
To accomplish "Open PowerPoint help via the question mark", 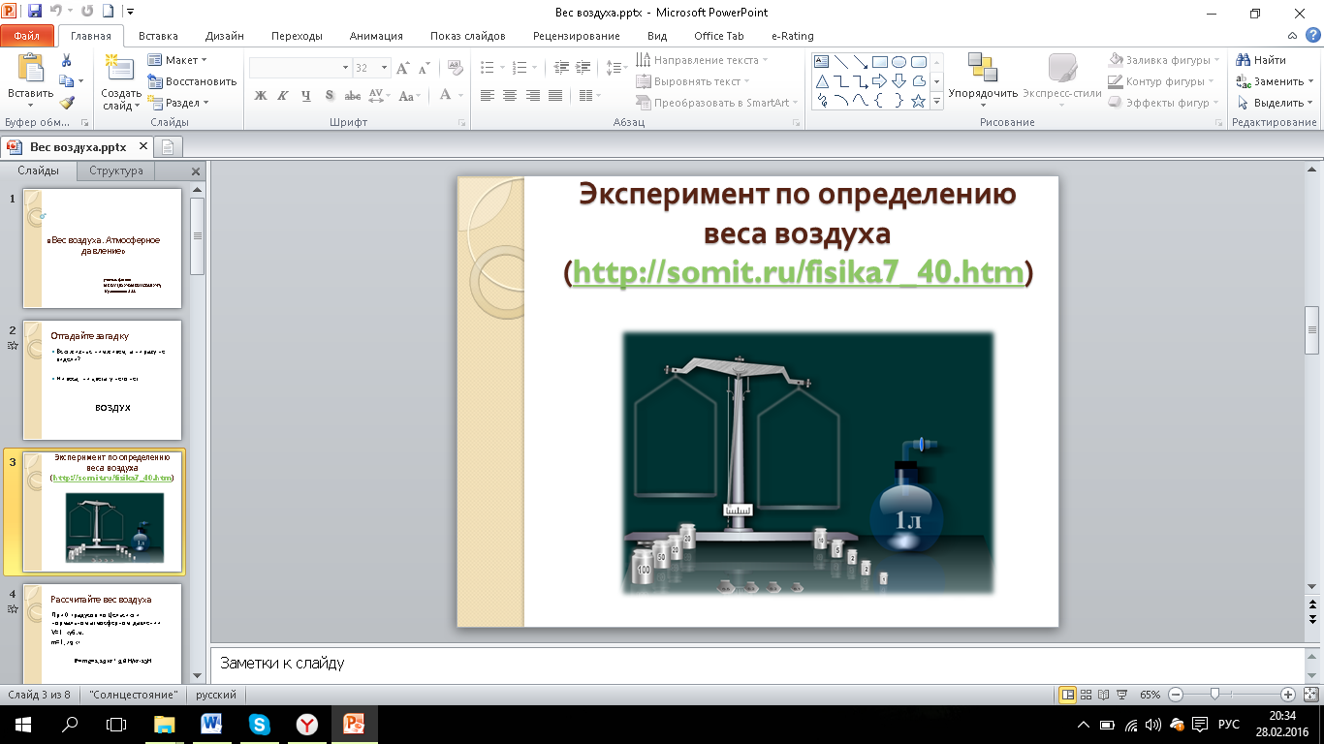I will coord(1311,36).
